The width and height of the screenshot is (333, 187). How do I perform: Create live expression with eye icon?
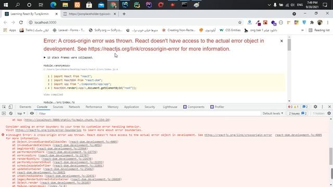(32, 113)
